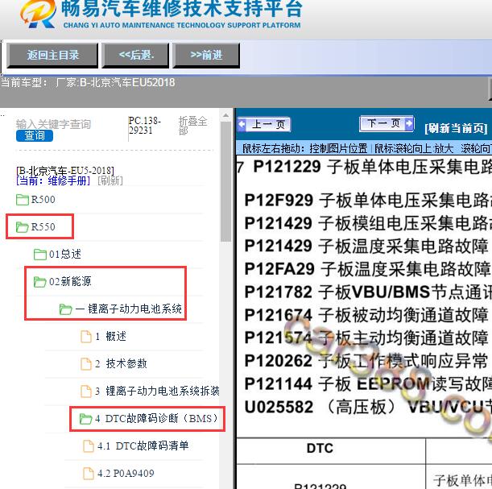Image resolution: width=492 pixels, height=489 pixels.
Task: Click P121429 子板模组电压采集电路 line
Action: [368, 223]
